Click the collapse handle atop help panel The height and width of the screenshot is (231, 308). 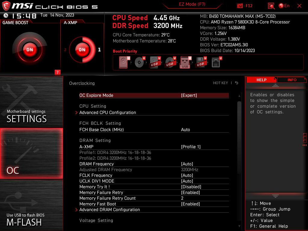point(276,85)
